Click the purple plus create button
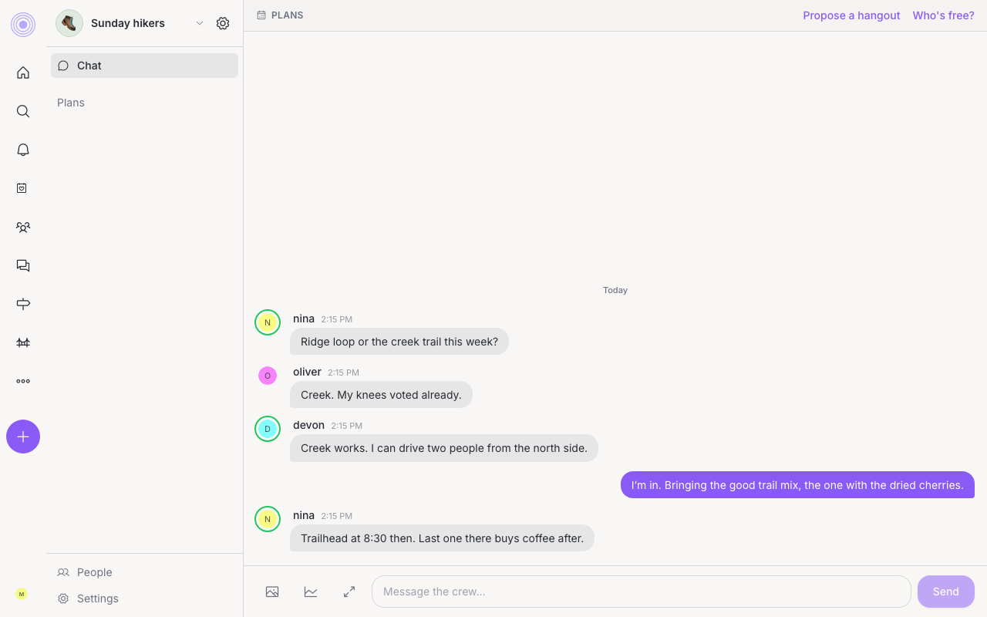The height and width of the screenshot is (617, 987). coord(23,437)
